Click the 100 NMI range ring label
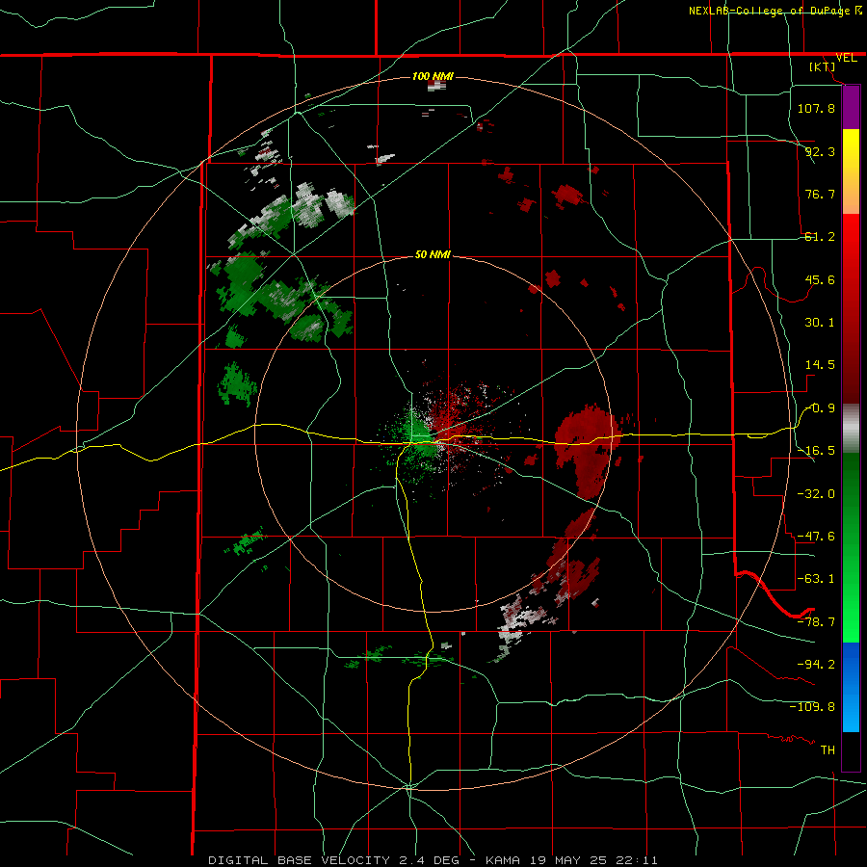The height and width of the screenshot is (867, 867). click(433, 76)
